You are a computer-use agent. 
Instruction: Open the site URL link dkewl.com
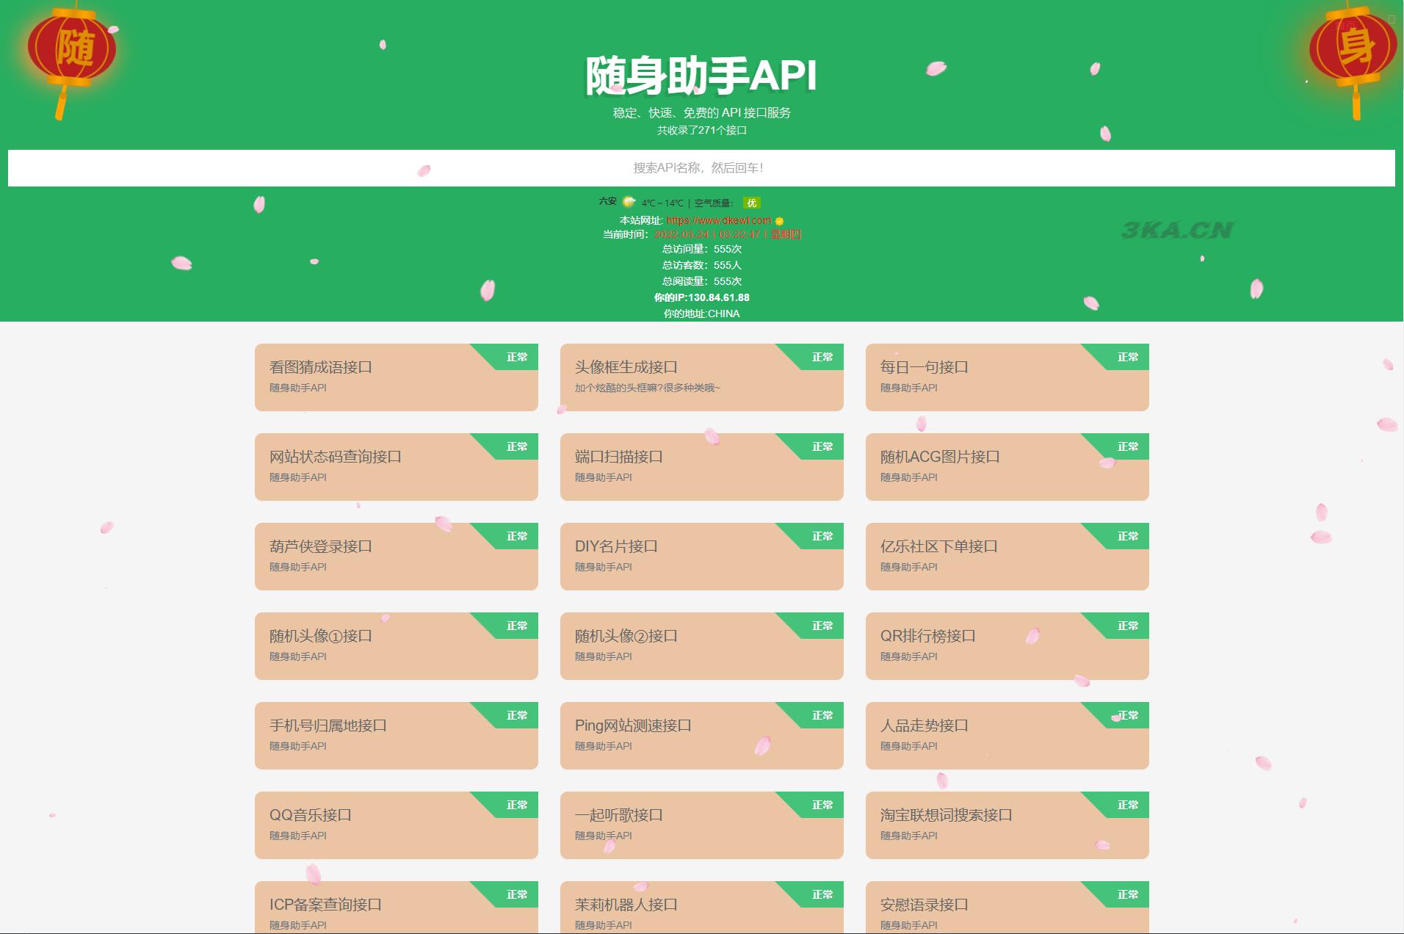click(x=719, y=220)
